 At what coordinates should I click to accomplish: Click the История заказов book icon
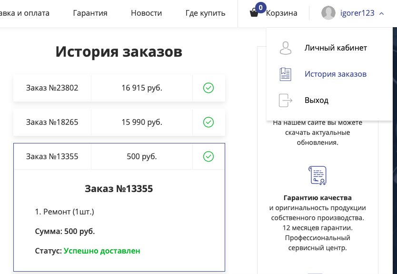pyautogui.click(x=285, y=74)
